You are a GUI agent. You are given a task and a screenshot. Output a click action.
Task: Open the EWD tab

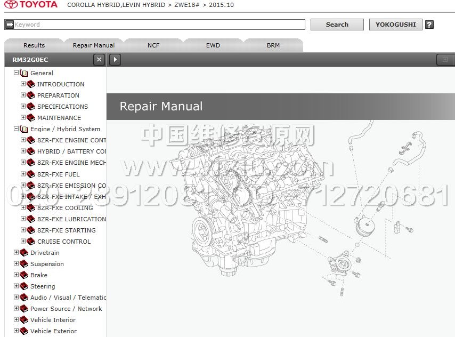coord(213,45)
